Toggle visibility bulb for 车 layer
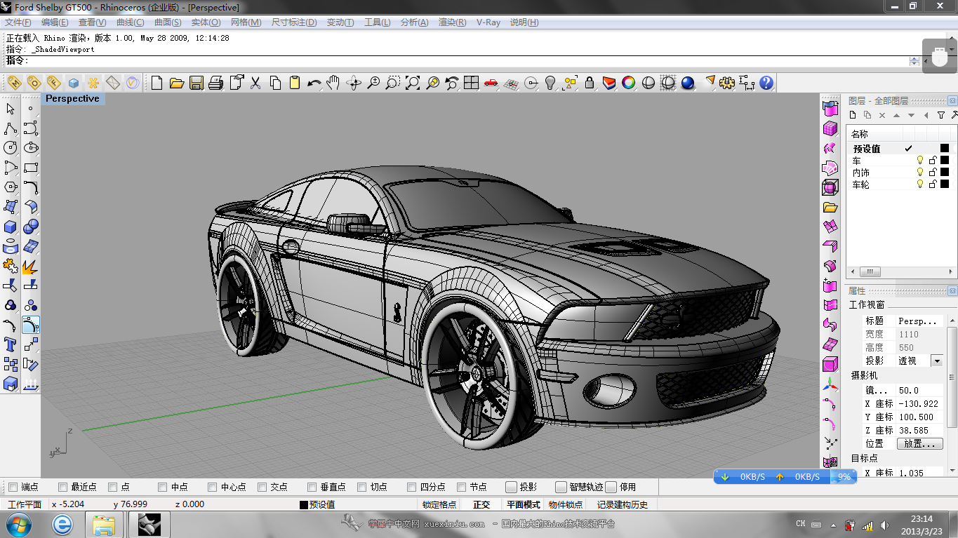958x538 pixels. [x=920, y=161]
